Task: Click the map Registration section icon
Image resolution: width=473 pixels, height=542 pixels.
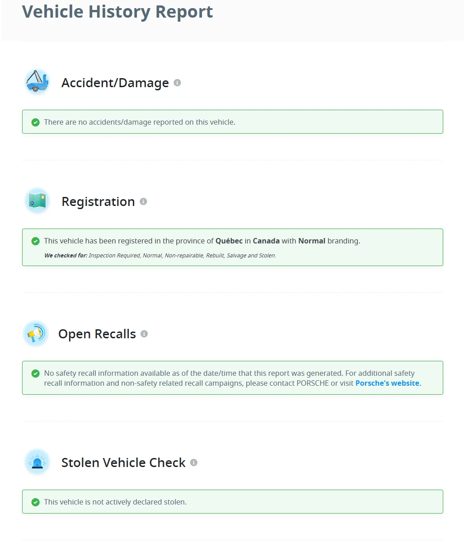Action: tap(37, 201)
